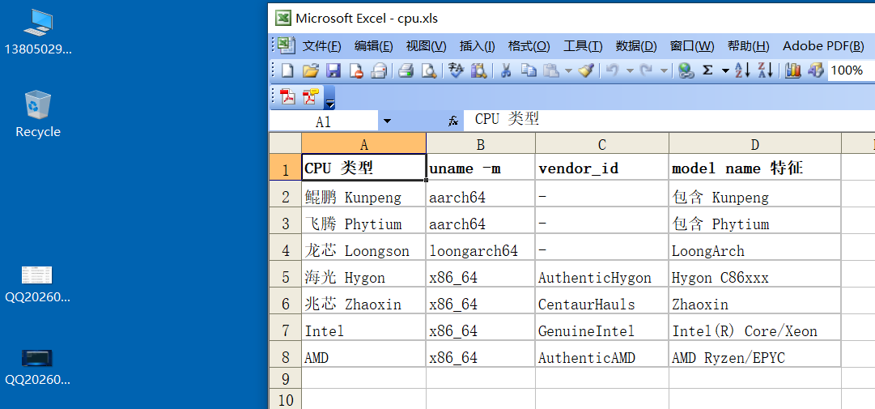Select column D header
Image resolution: width=875 pixels, height=409 pixels.
click(x=754, y=145)
